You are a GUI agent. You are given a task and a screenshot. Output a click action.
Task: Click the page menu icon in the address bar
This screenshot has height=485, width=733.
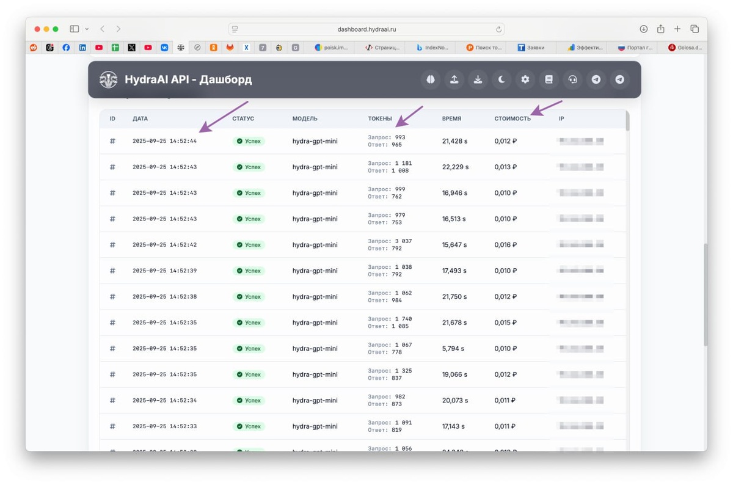235,29
